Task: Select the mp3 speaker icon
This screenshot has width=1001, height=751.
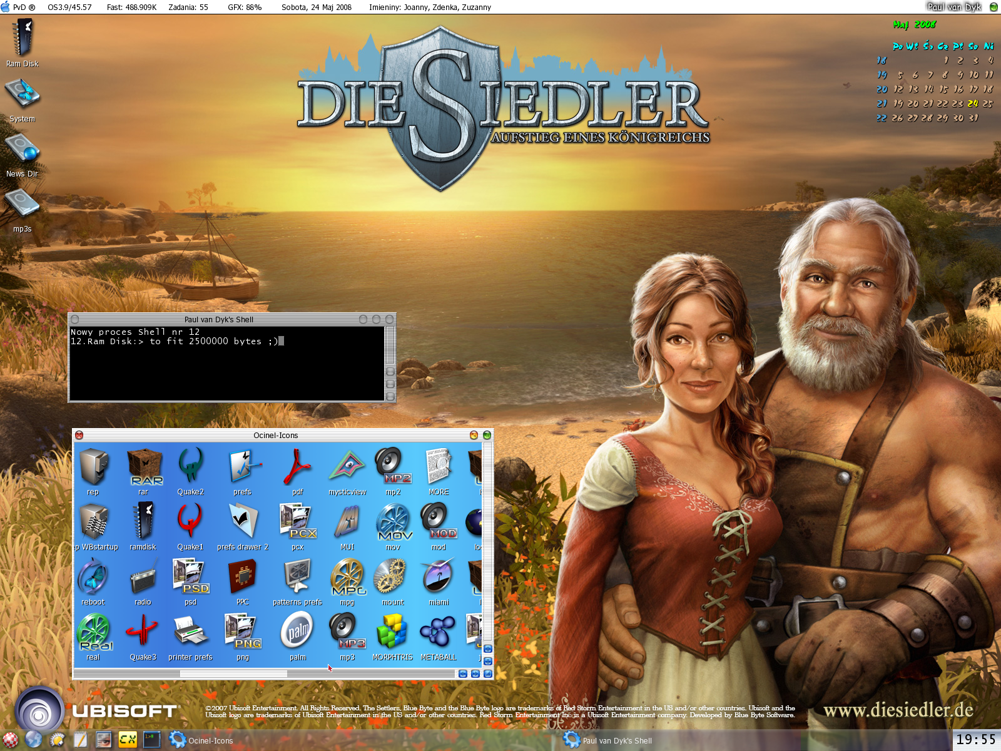Action: [x=347, y=636]
